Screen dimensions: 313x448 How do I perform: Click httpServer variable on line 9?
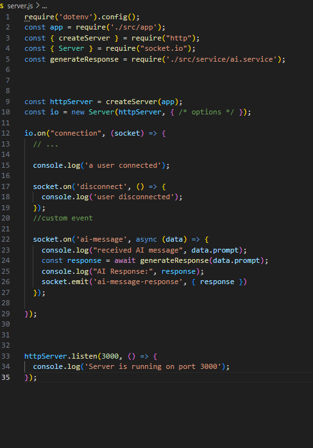pyautogui.click(x=71, y=102)
